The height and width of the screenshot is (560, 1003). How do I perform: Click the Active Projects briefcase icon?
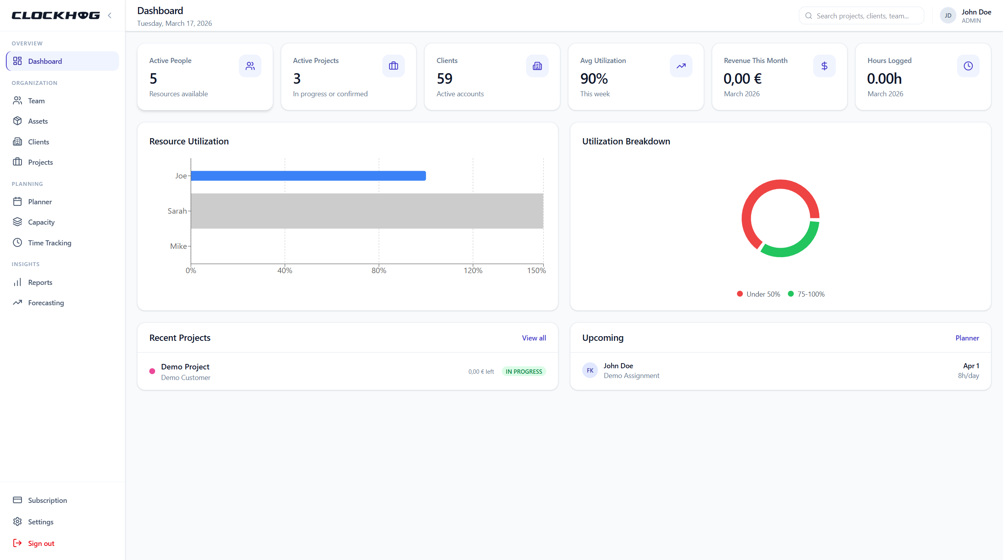[393, 66]
